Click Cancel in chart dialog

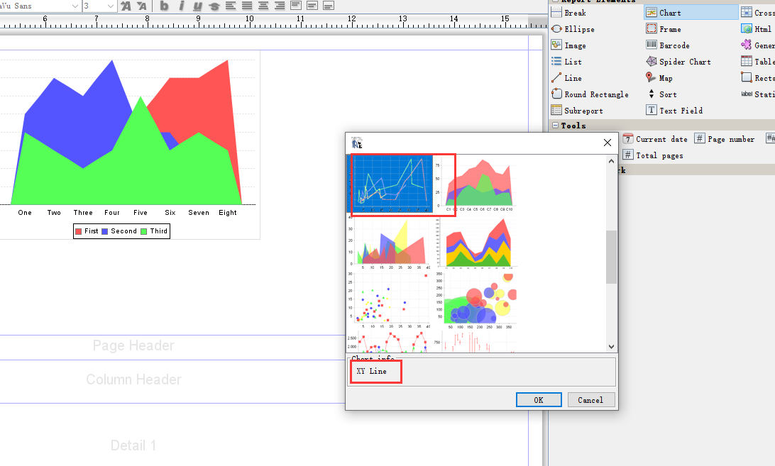pyautogui.click(x=591, y=400)
